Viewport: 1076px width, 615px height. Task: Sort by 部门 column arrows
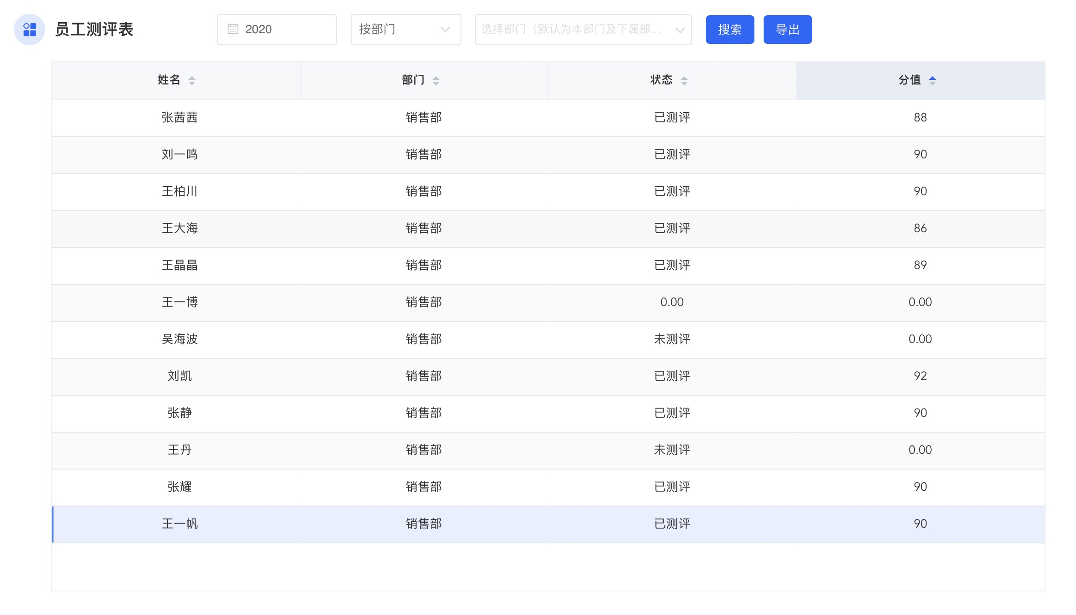click(x=436, y=81)
